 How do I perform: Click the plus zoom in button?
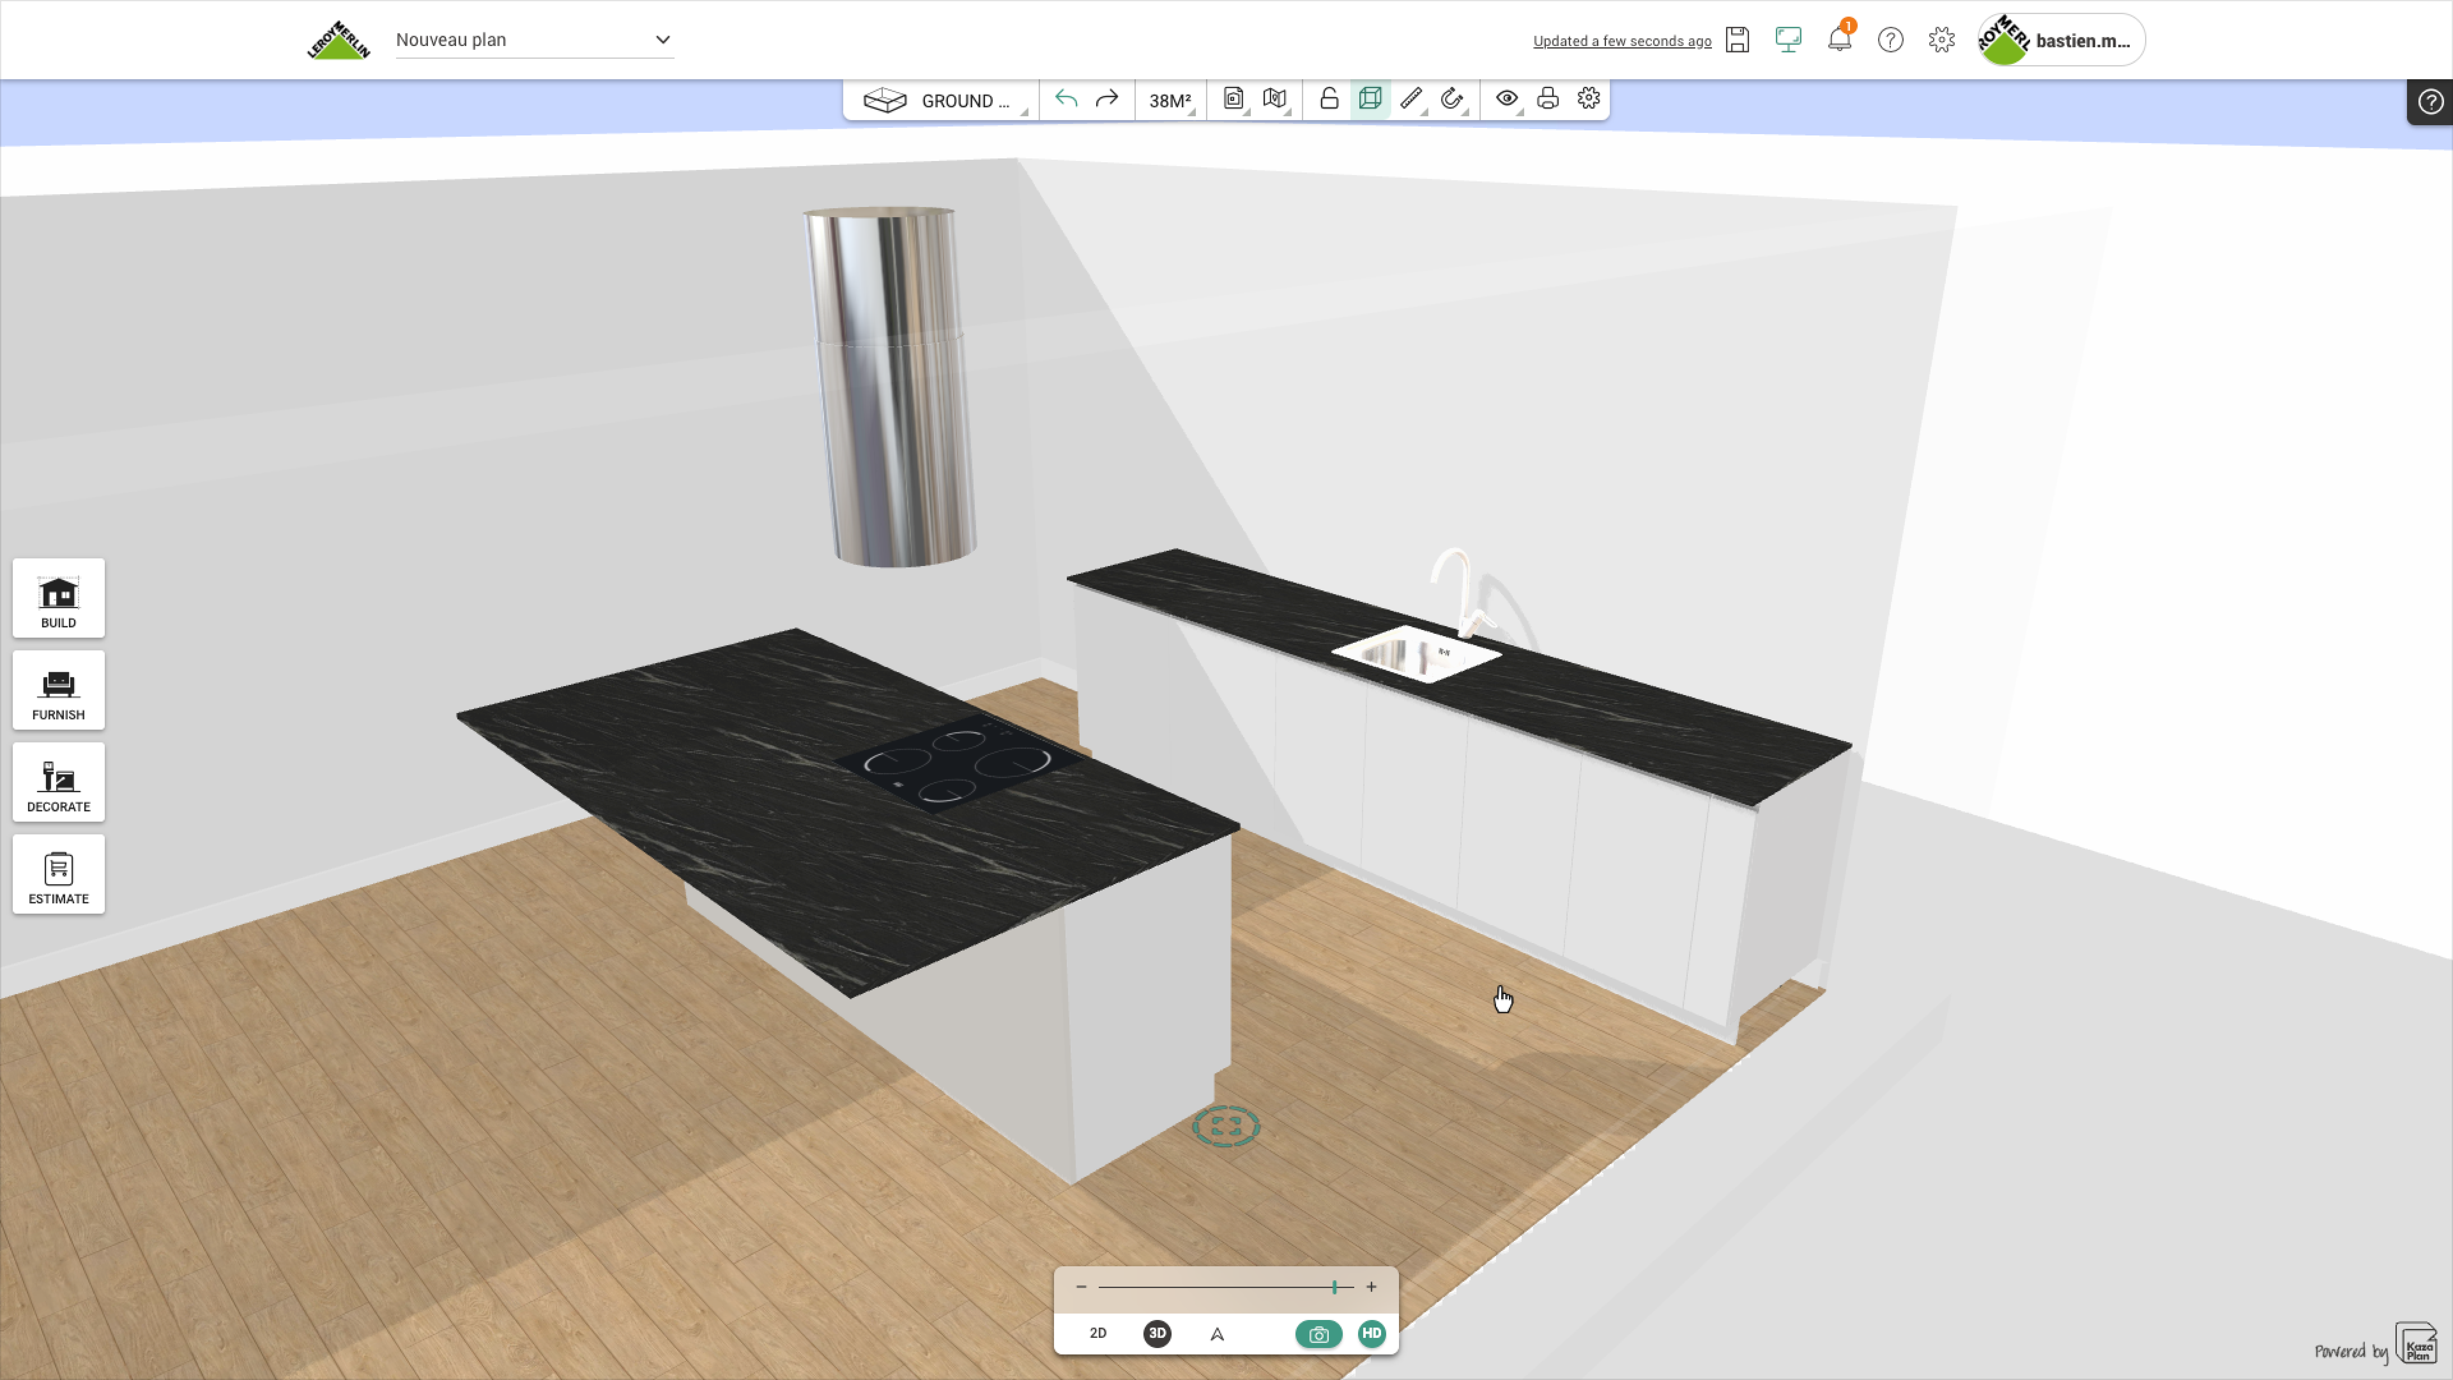[x=1371, y=1288]
